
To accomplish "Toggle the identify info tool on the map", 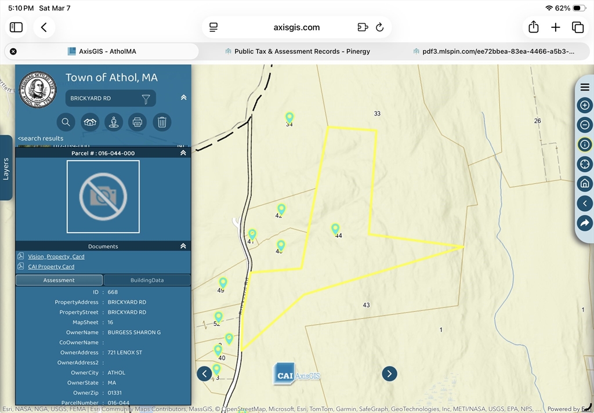I will click(584, 144).
